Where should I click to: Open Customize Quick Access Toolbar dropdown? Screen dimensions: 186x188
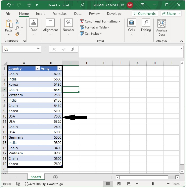coord(37,5)
